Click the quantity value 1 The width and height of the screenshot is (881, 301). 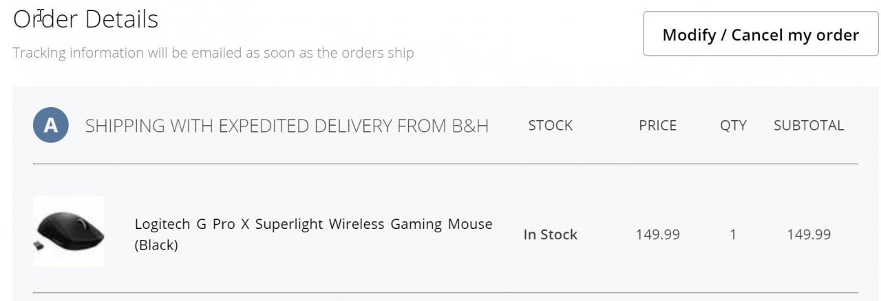tap(733, 234)
